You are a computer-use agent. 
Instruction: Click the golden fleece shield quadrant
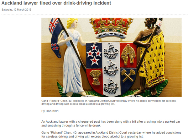(128, 55)
